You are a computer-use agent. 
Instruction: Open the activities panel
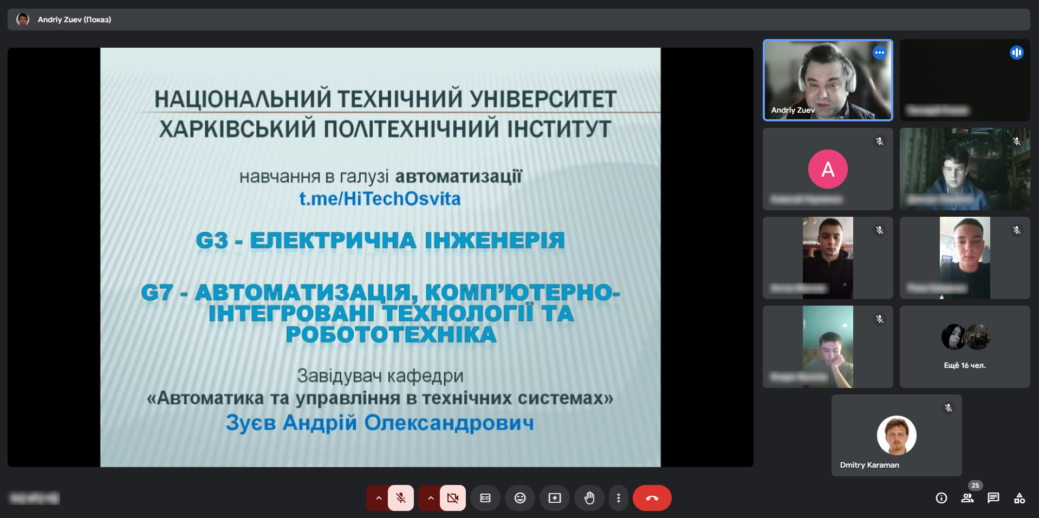(1019, 498)
